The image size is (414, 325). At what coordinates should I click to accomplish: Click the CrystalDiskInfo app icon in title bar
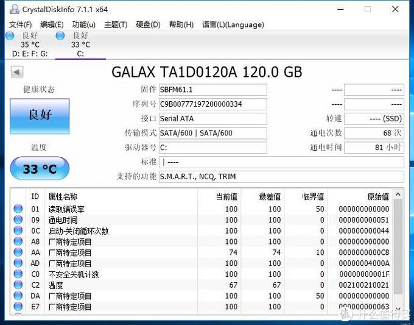(x=14, y=10)
